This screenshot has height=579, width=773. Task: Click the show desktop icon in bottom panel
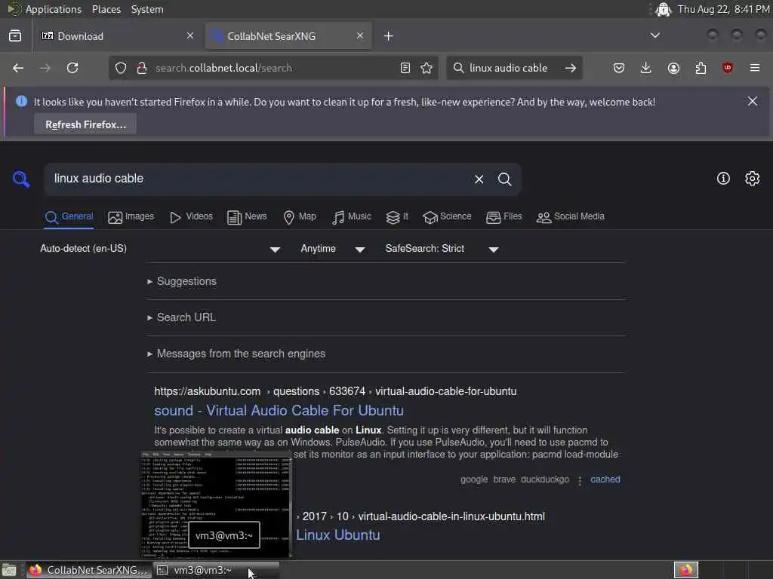click(9, 570)
